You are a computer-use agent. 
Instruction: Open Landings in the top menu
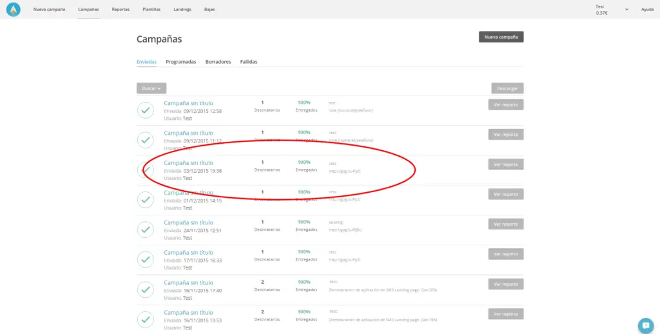(x=182, y=10)
